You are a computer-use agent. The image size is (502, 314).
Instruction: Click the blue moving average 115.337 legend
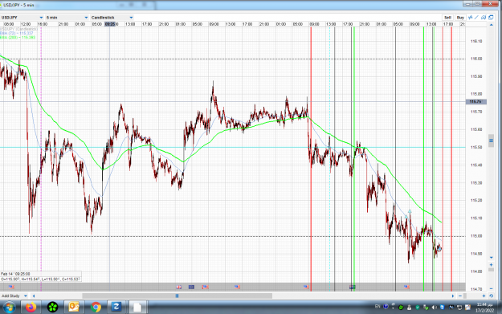17,33
